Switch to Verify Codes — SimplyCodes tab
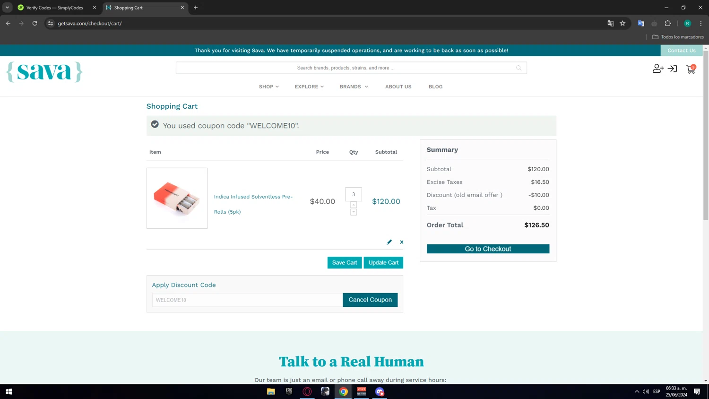709x399 pixels. [x=55, y=8]
